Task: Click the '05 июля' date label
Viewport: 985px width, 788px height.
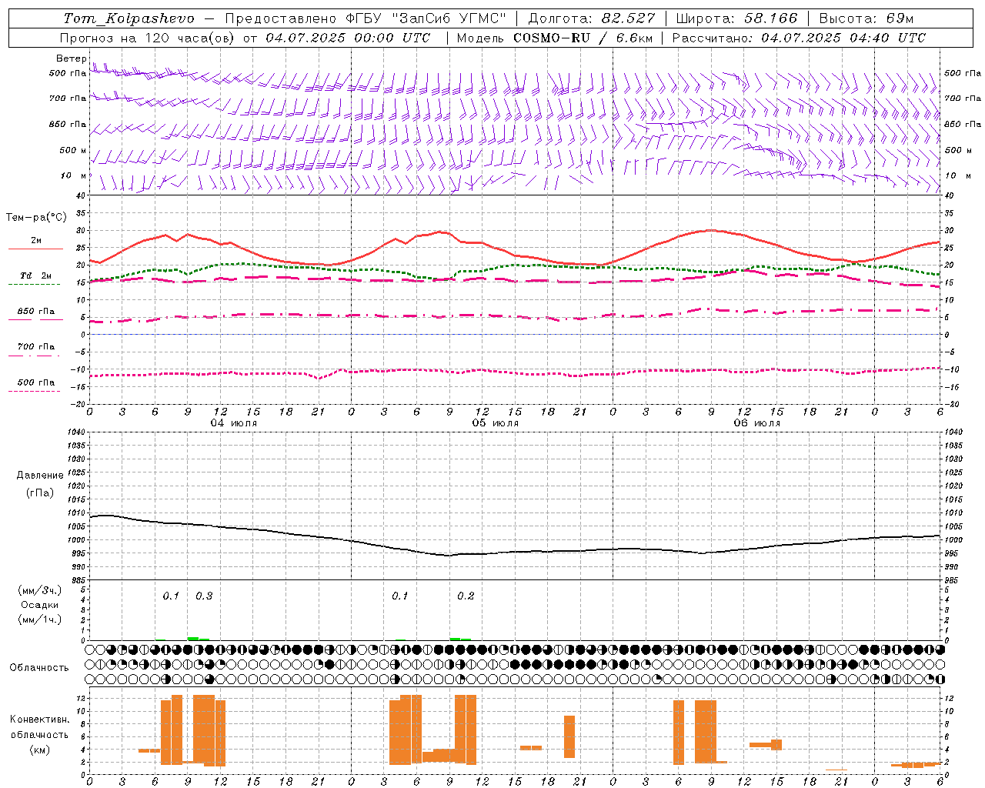Action: (x=495, y=423)
